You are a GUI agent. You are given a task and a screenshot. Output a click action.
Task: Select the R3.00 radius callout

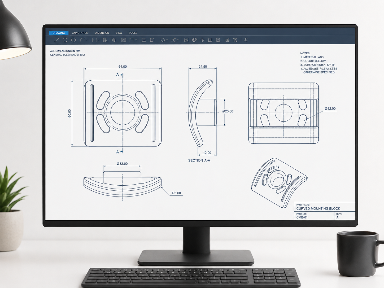pos(176,193)
